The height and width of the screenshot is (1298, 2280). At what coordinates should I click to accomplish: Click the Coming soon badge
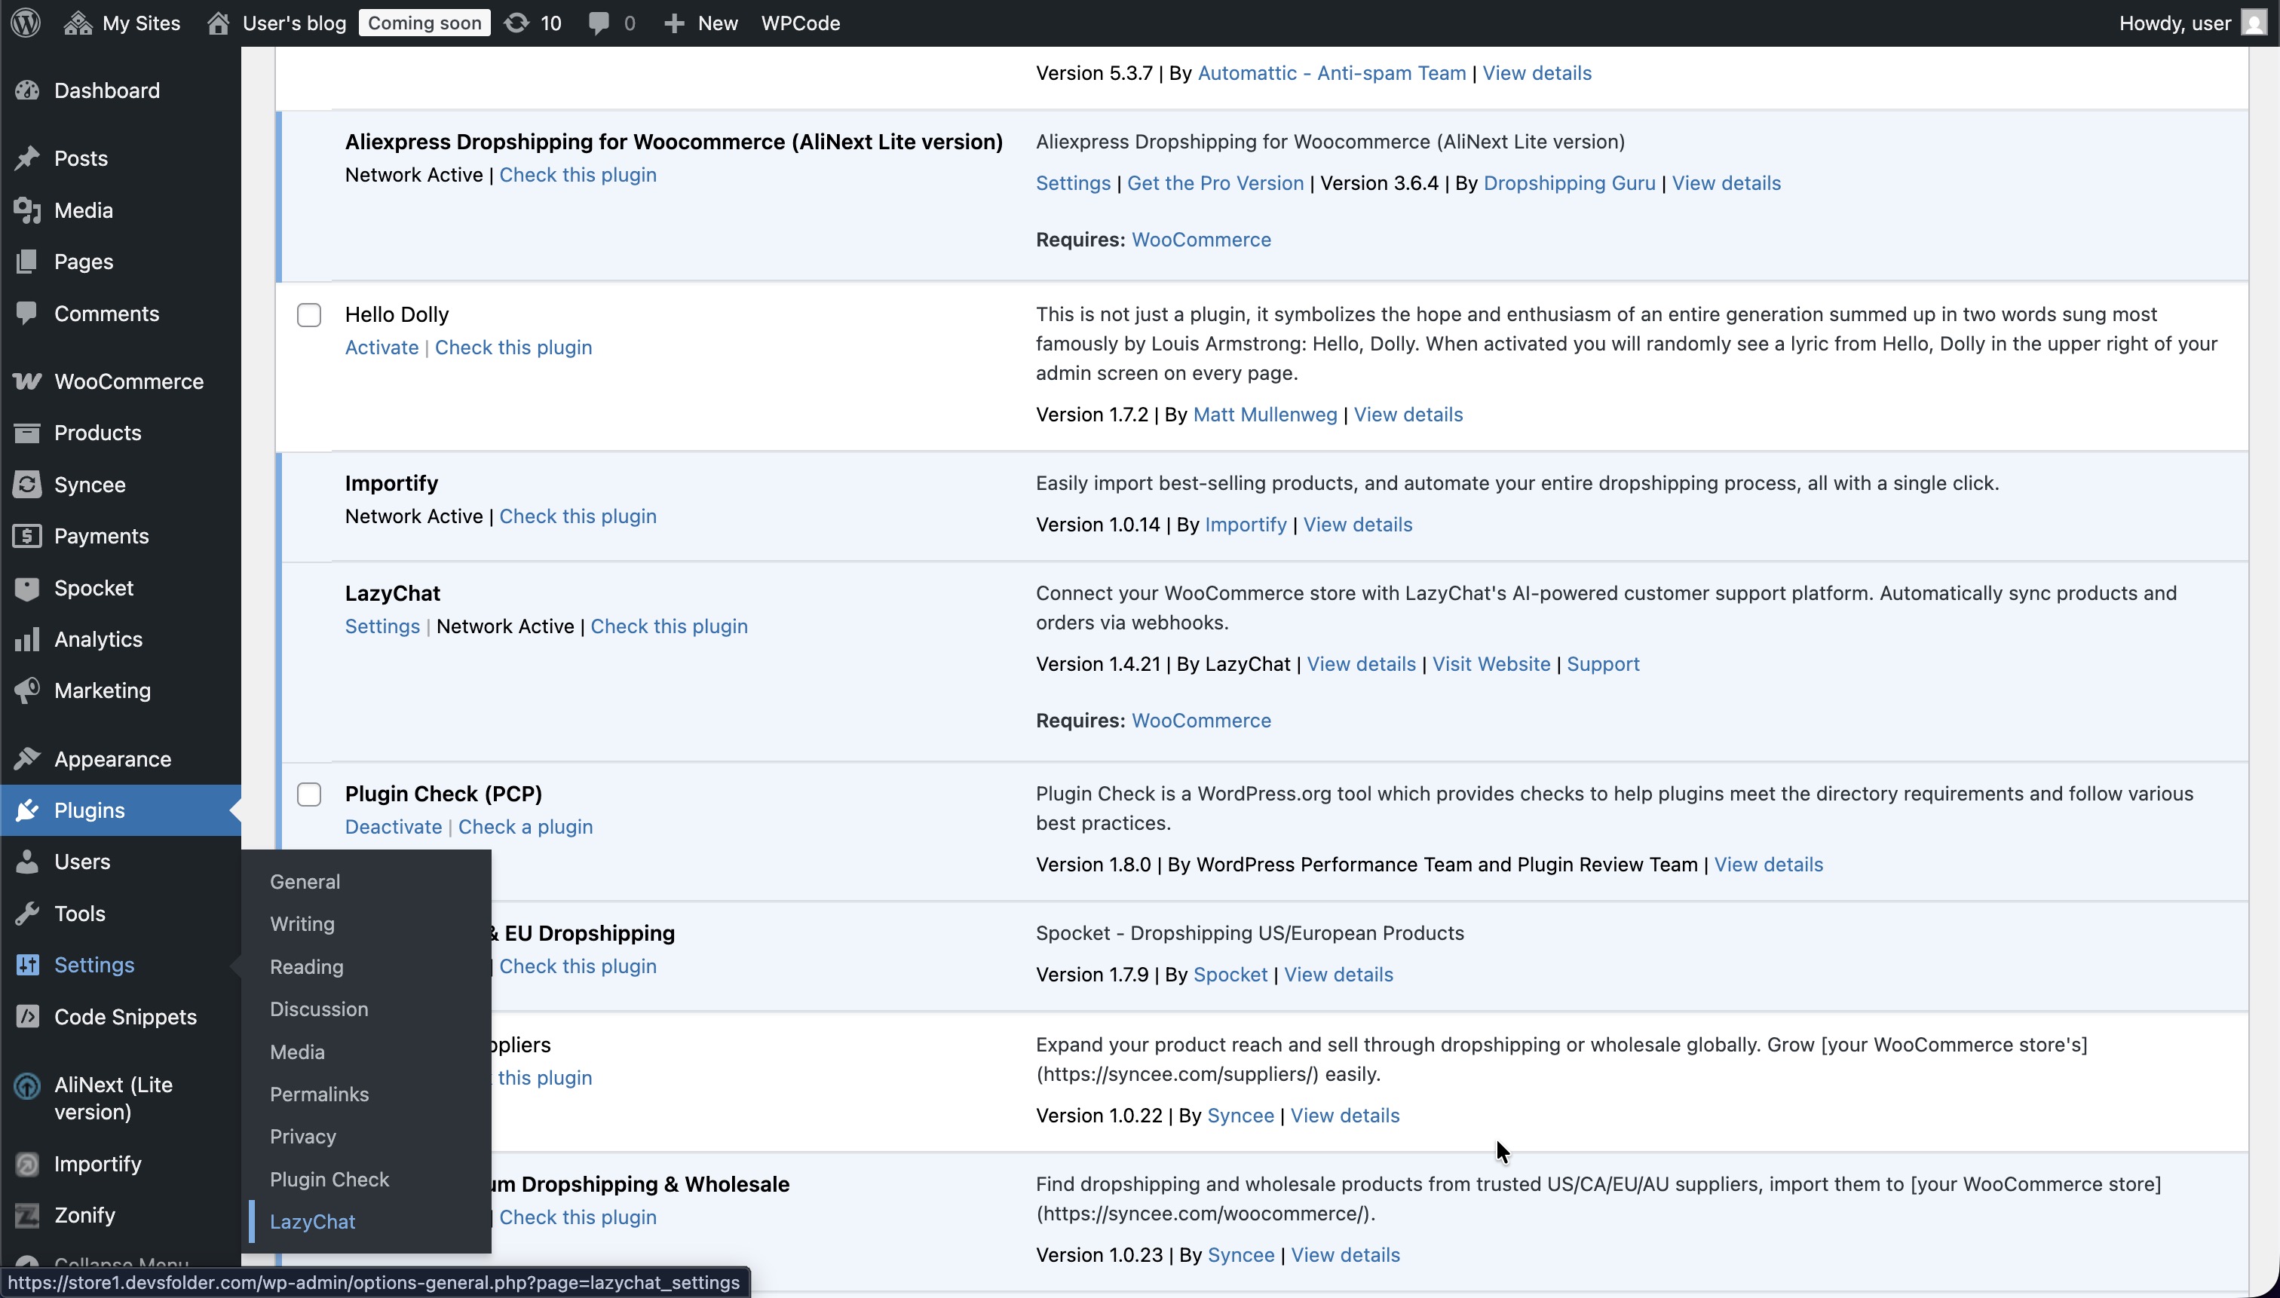coord(424,23)
